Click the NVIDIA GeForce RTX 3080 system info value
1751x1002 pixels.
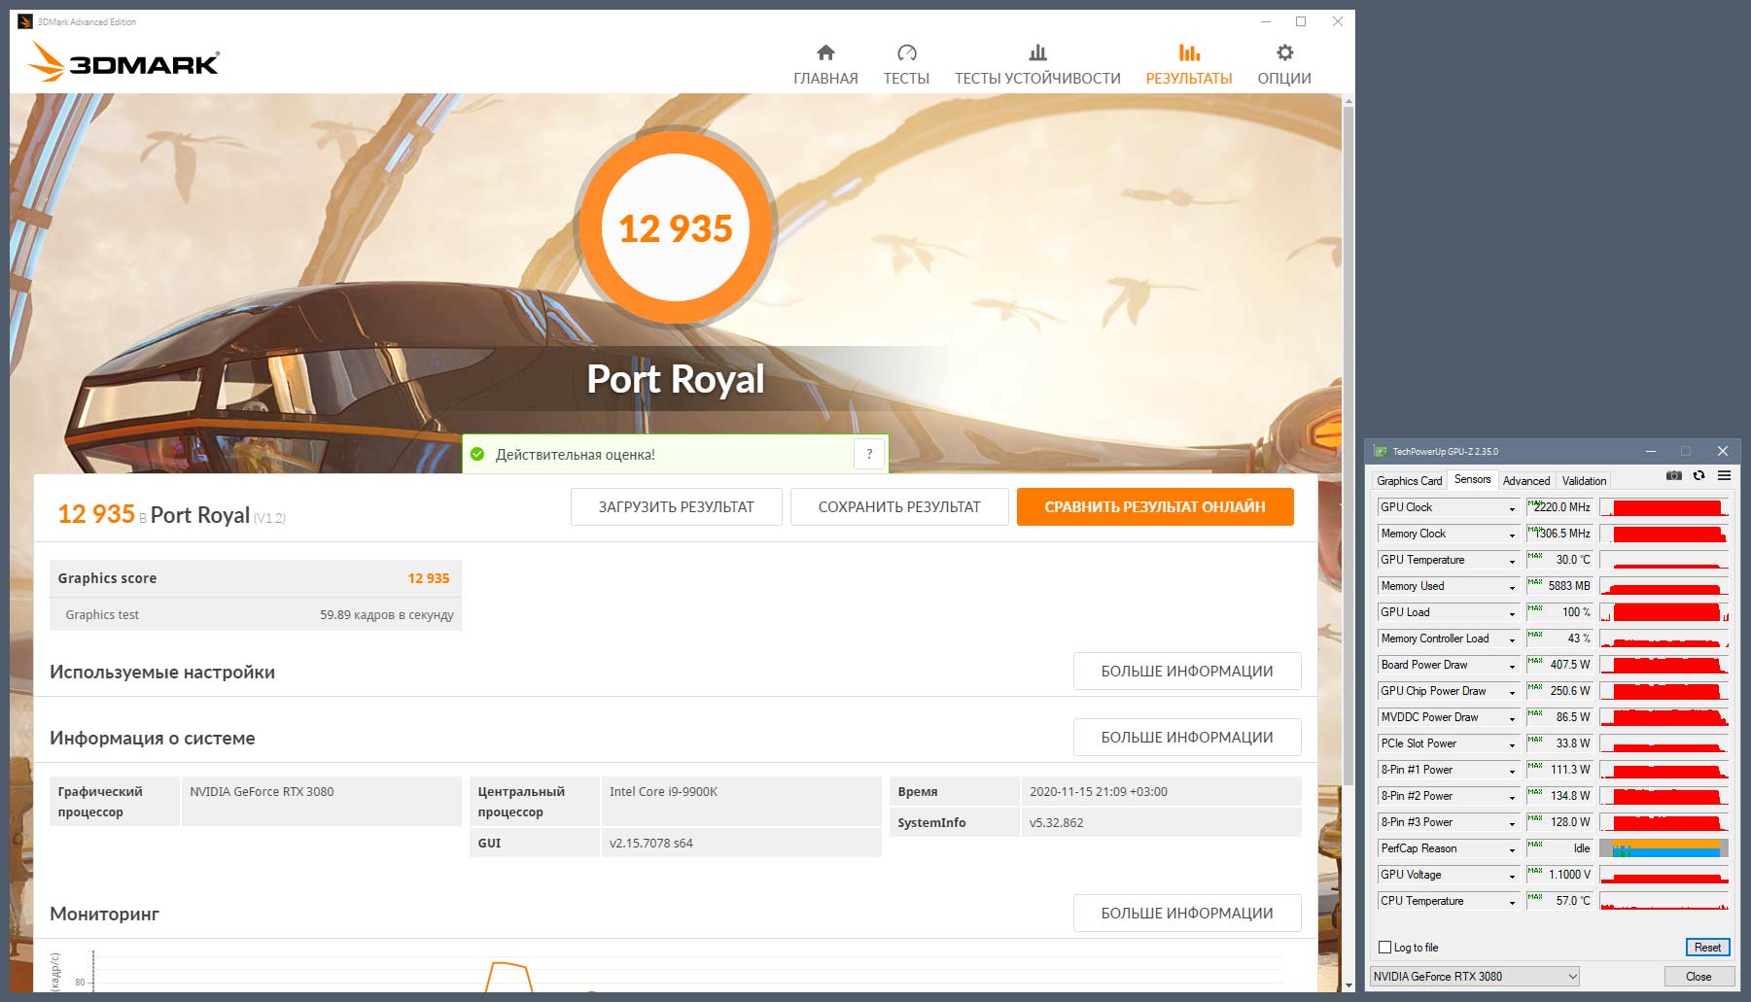click(x=262, y=791)
